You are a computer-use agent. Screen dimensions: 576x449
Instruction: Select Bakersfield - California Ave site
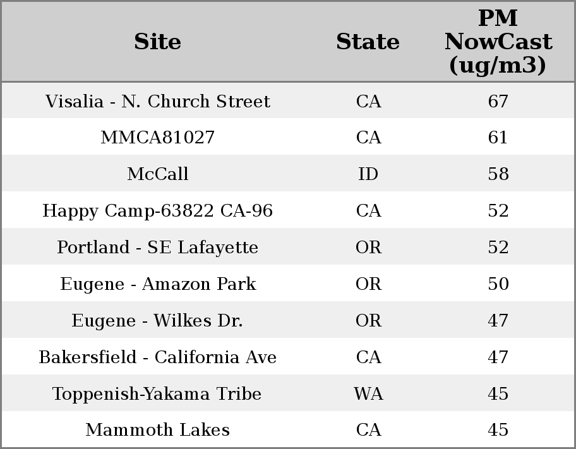[x=157, y=357]
